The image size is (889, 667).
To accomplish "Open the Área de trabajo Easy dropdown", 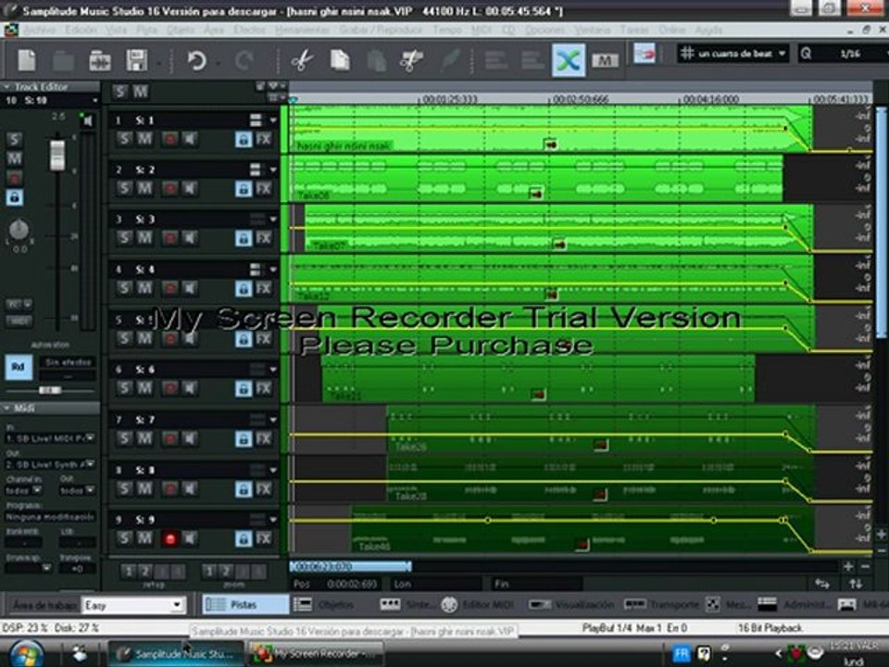I will (133, 605).
